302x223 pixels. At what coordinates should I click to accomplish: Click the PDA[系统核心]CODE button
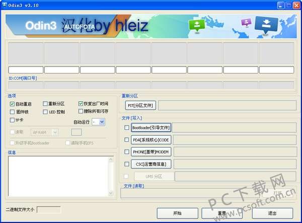151,140
